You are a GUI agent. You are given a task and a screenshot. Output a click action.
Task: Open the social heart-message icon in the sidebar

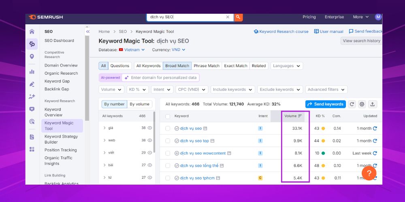(32, 109)
